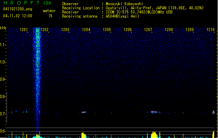The image size is (218, 138).
Task: Select antenna A504HB(yagi 4el) text
Action: coord(122,16)
